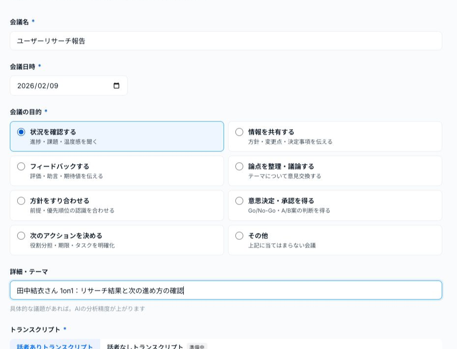Screen dimensions: 457x349
Task: Select the 状況を確認する radio option
Action: [21, 132]
